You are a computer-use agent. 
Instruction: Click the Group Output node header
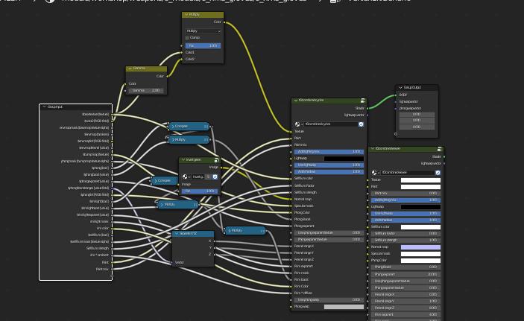tap(417, 88)
